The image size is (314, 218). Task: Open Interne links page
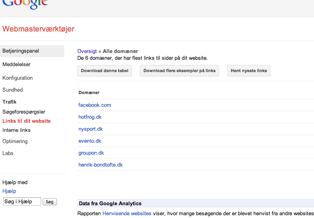pyautogui.click(x=16, y=130)
